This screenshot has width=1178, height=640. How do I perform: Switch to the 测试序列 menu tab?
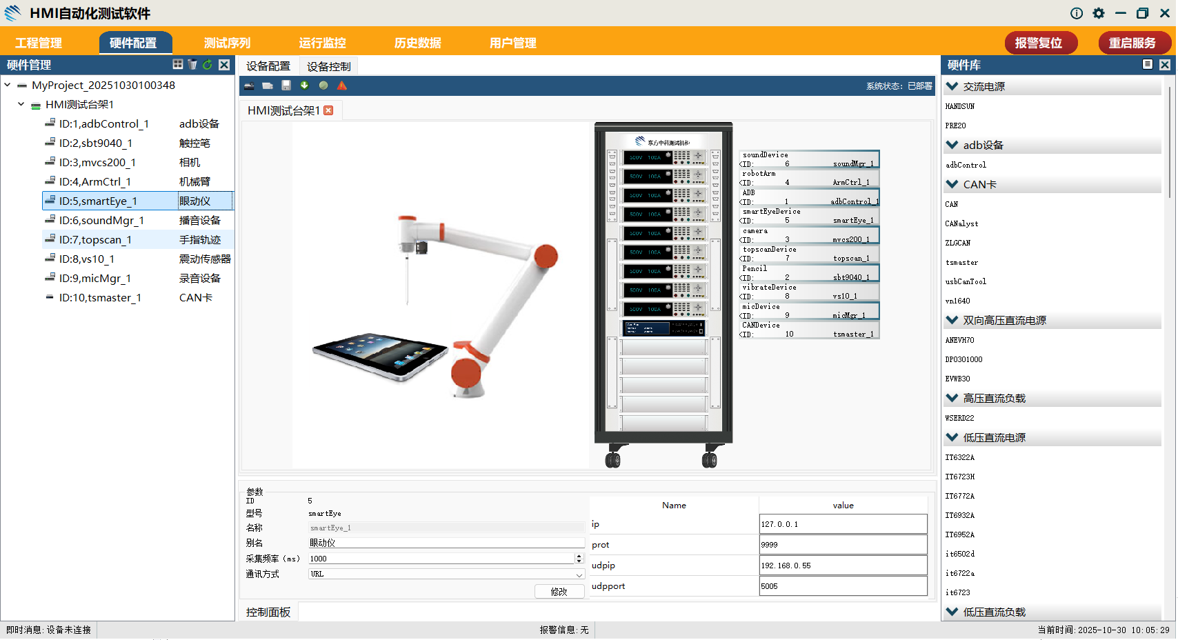point(227,43)
